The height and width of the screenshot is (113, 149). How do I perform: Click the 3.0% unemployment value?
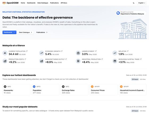click(x=85, y=54)
